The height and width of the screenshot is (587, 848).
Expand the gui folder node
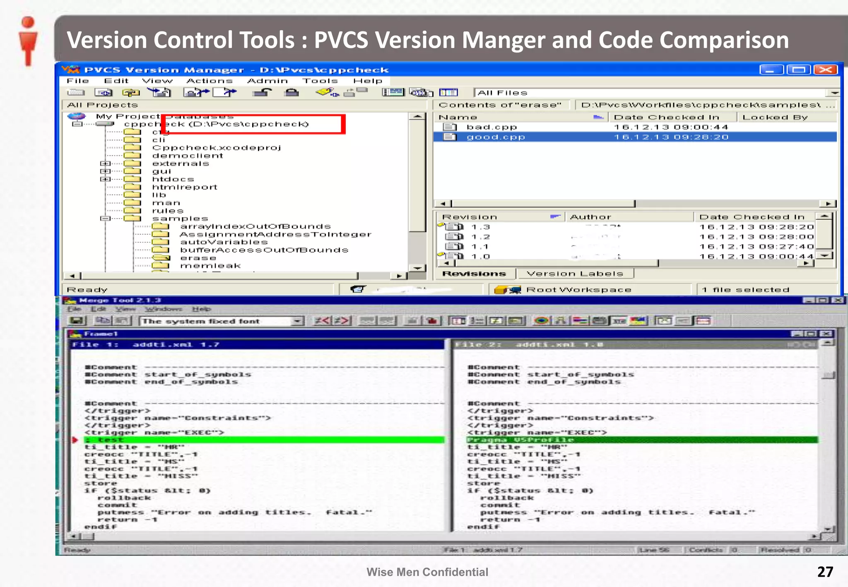tap(105, 171)
